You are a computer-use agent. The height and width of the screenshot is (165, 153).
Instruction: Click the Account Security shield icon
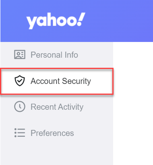click(20, 81)
